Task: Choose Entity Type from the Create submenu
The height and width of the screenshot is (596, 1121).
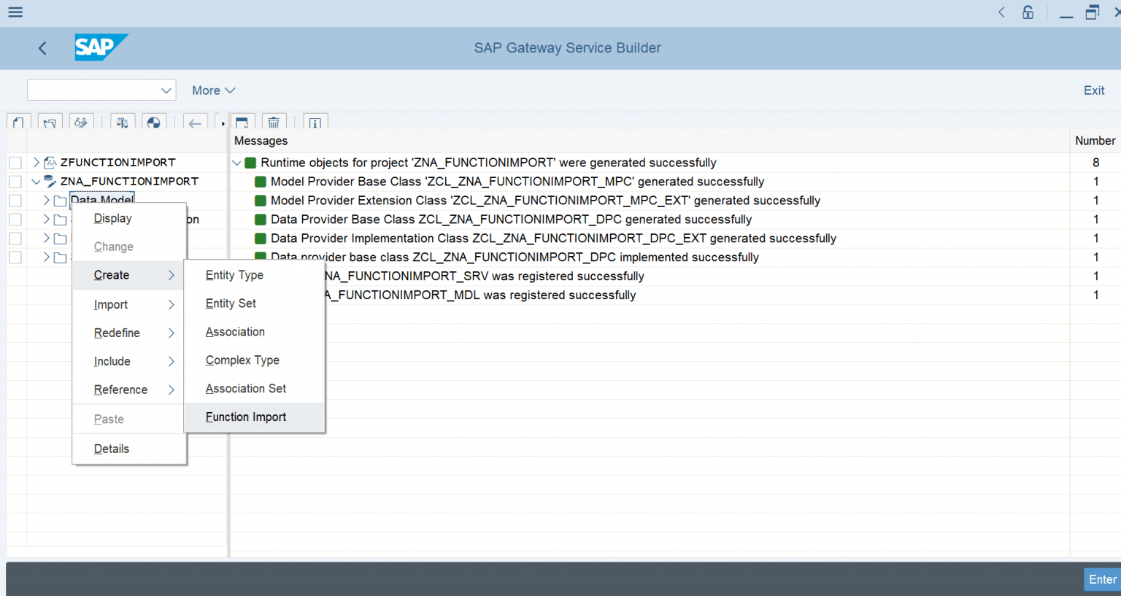Action: coord(234,275)
